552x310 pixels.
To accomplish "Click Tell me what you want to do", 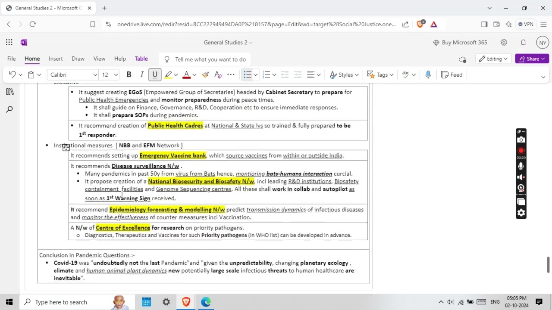I will point(205,59).
